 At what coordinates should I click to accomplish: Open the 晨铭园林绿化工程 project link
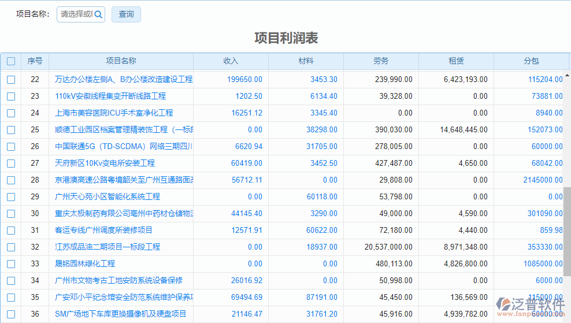tap(85, 264)
